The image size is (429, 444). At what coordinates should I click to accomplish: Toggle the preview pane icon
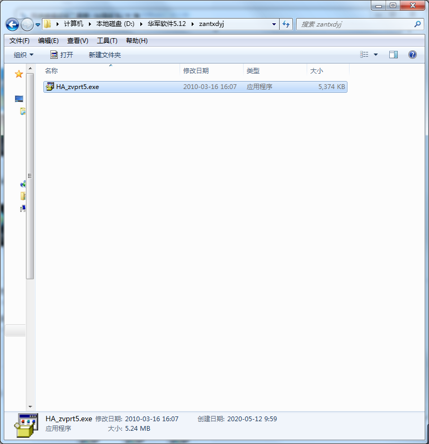pyautogui.click(x=394, y=55)
